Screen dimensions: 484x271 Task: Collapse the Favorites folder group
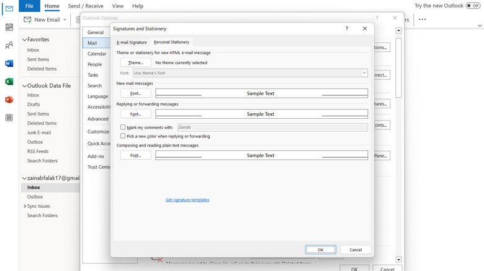24,39
